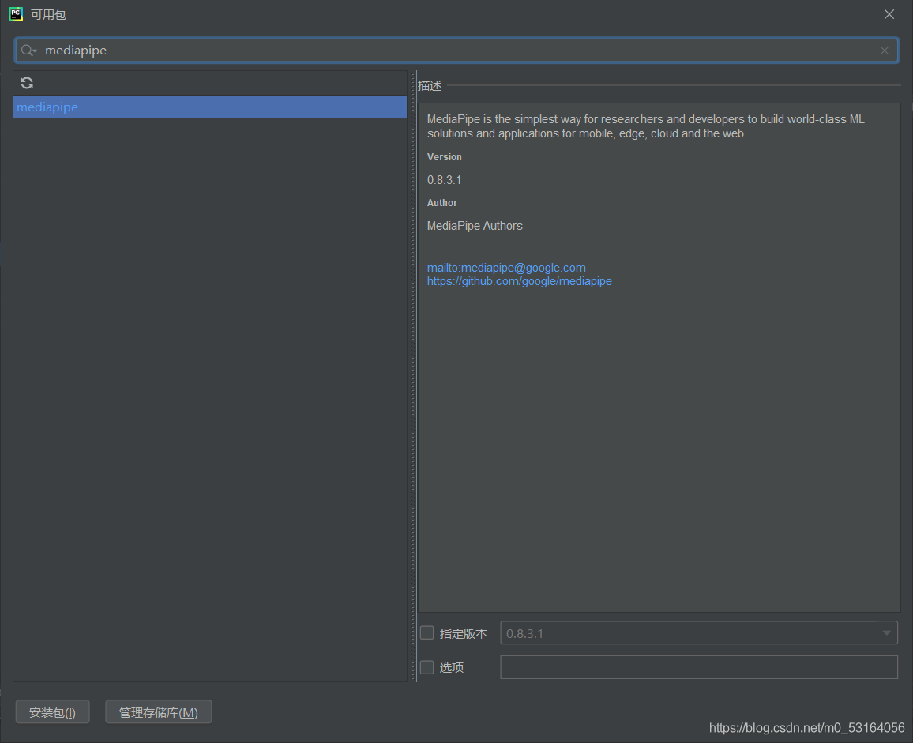This screenshot has width=913, height=743.
Task: Click the MediaPipe Authors text
Action: click(475, 226)
